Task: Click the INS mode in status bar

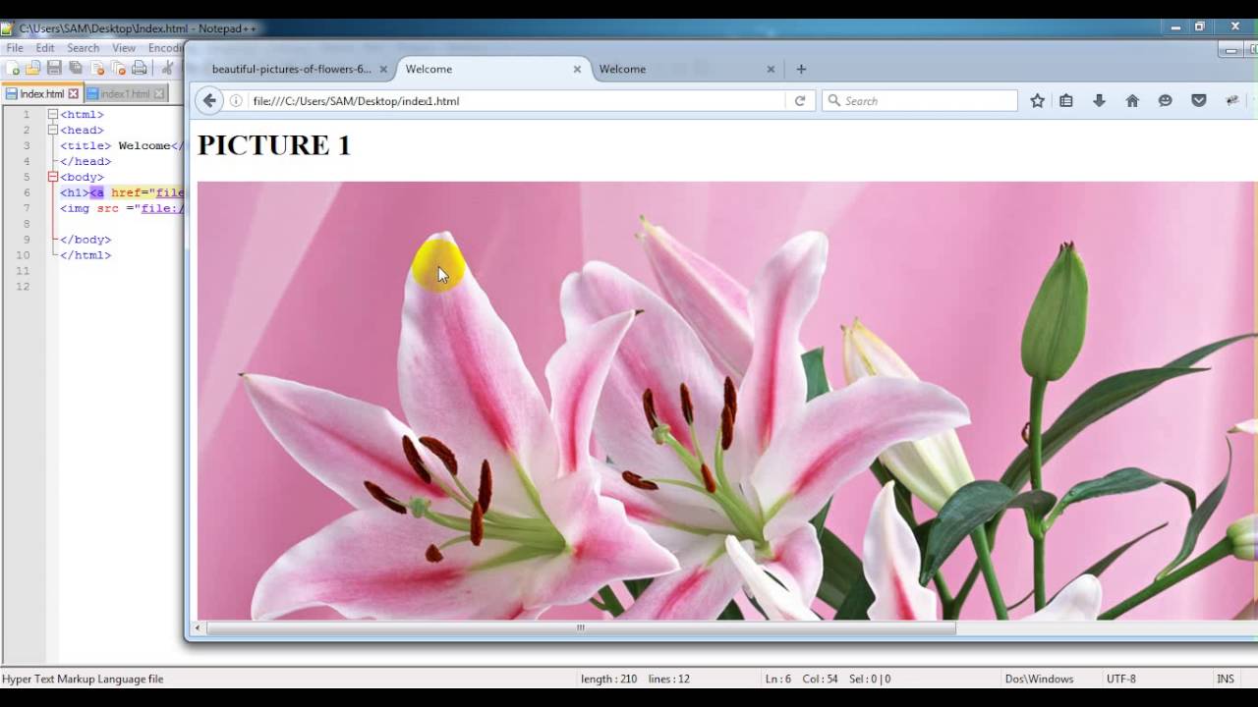Action: pos(1226,679)
